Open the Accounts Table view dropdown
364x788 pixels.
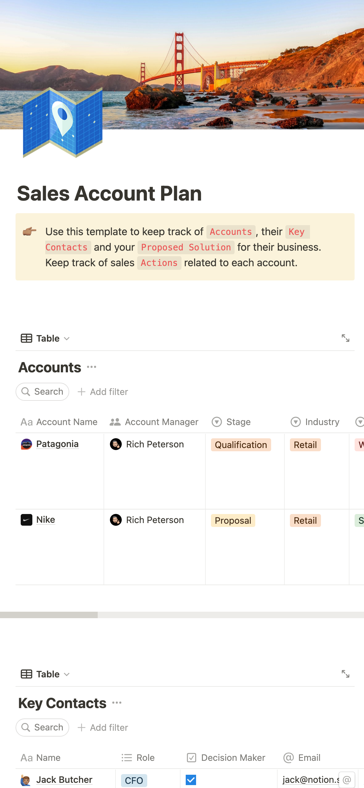tap(45, 338)
